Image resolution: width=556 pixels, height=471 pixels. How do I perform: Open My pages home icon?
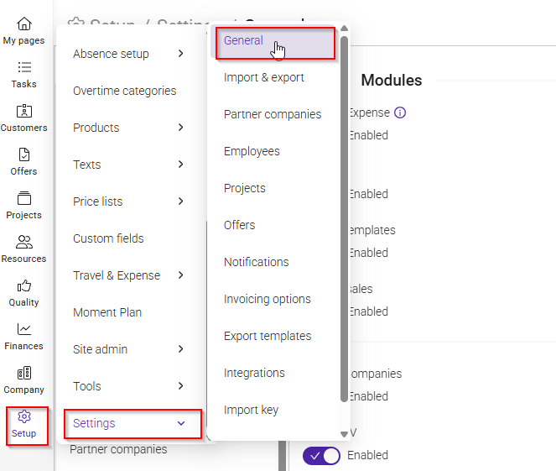click(24, 24)
